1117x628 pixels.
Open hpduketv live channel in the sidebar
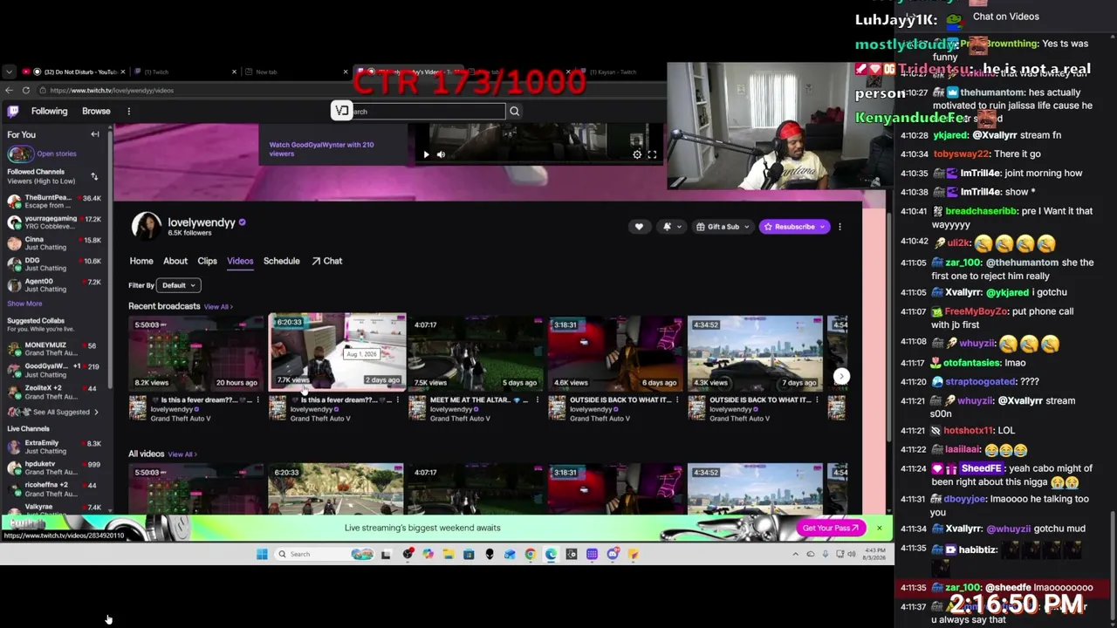(x=56, y=468)
